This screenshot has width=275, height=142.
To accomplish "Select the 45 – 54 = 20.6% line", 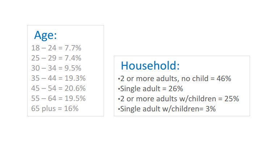I will coord(58,88).
